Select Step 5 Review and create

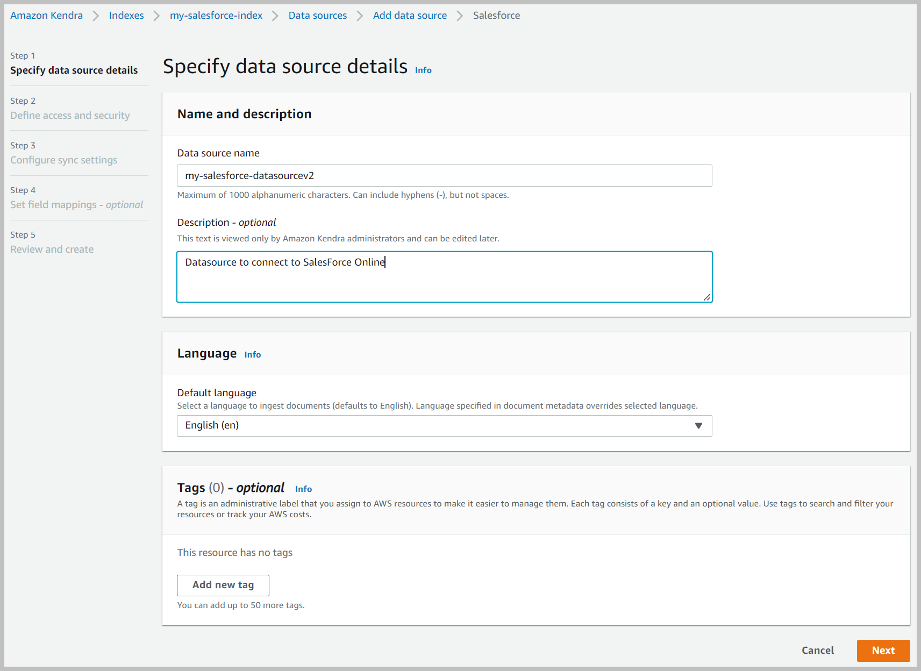pyautogui.click(x=52, y=249)
